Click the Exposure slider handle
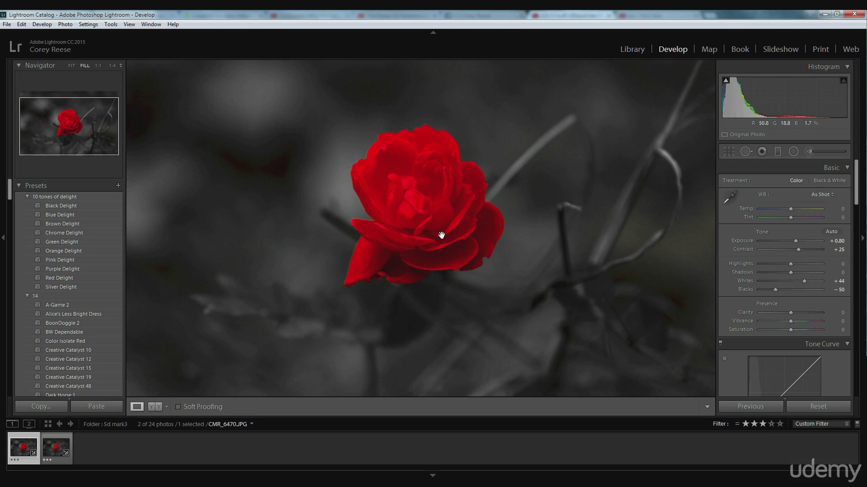This screenshot has width=867, height=487. [796, 241]
